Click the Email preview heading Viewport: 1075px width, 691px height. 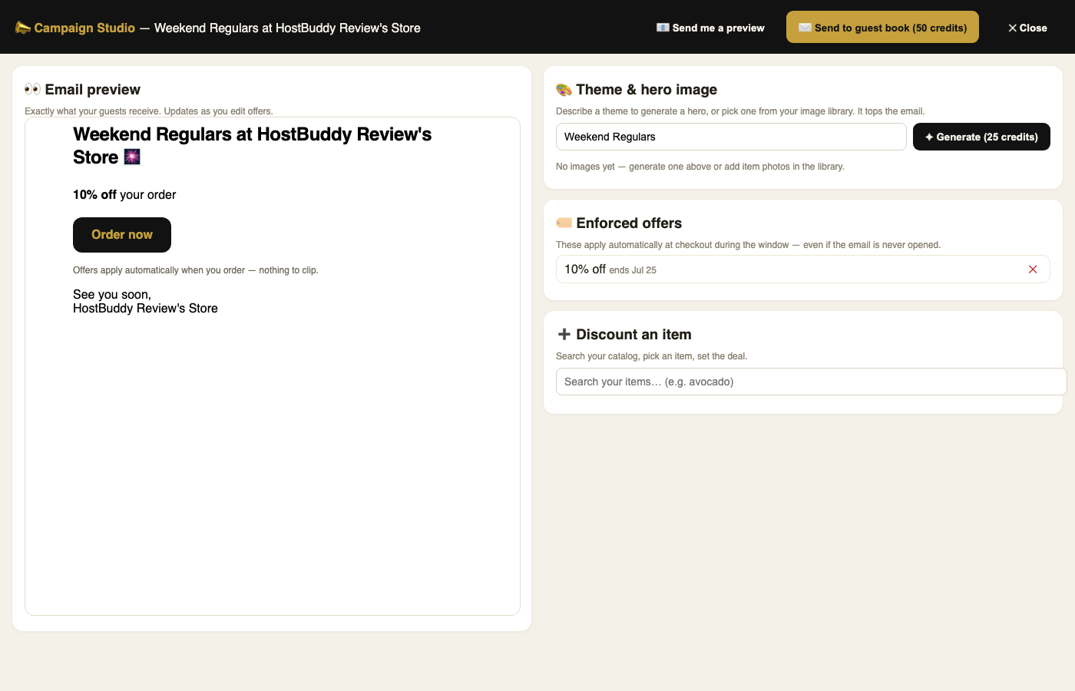coord(92,90)
